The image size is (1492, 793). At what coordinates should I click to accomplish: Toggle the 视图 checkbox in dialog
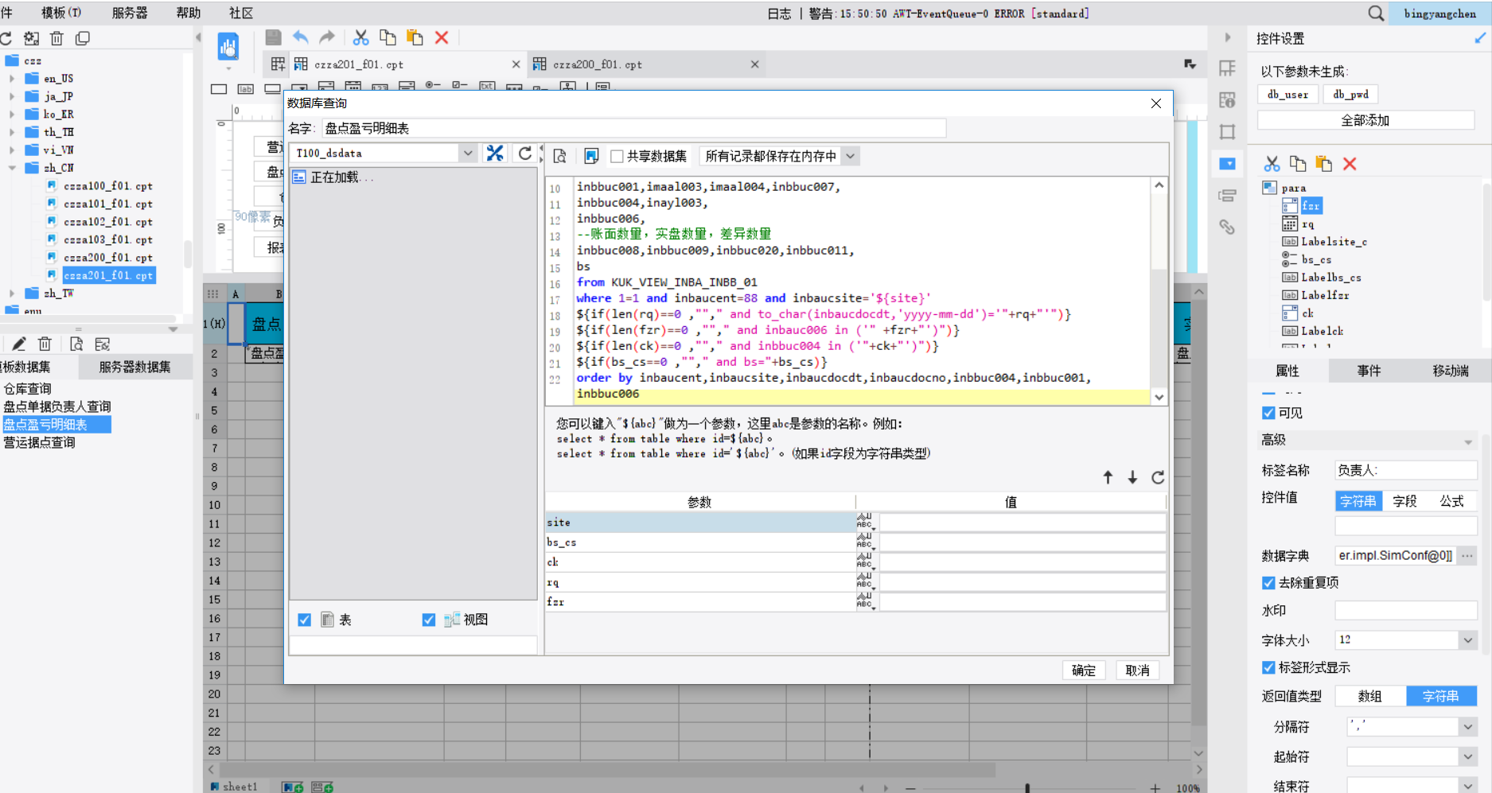pyautogui.click(x=429, y=620)
